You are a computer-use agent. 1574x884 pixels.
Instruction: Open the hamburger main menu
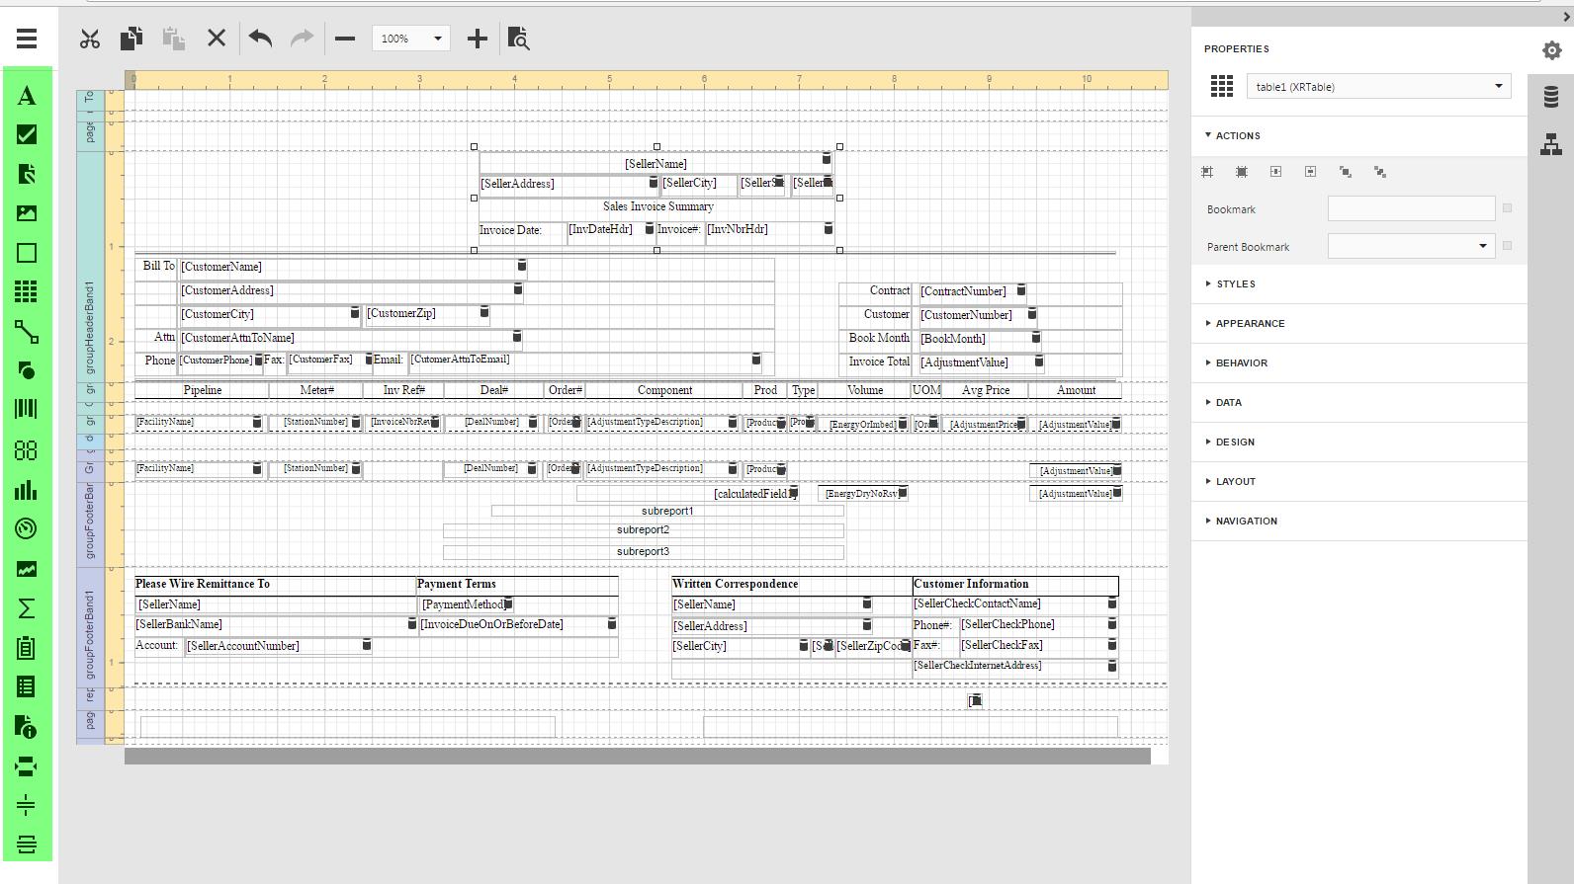pos(27,39)
